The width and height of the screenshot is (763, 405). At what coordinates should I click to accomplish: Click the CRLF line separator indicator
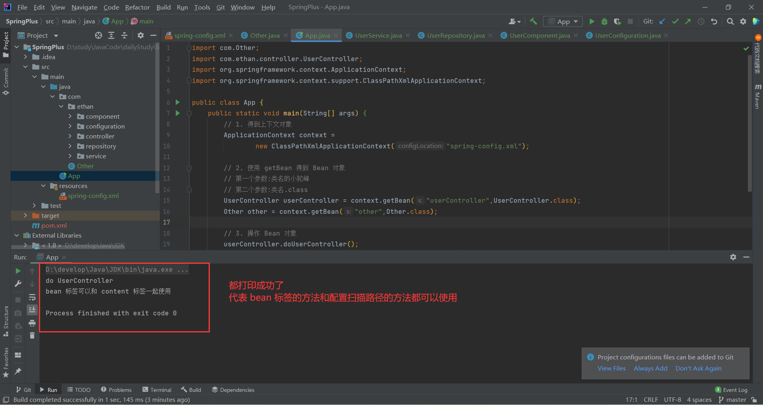pyautogui.click(x=651, y=400)
